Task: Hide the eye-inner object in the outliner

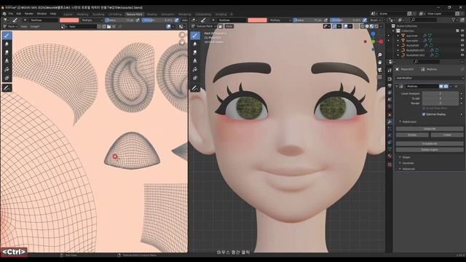Action: (462, 36)
